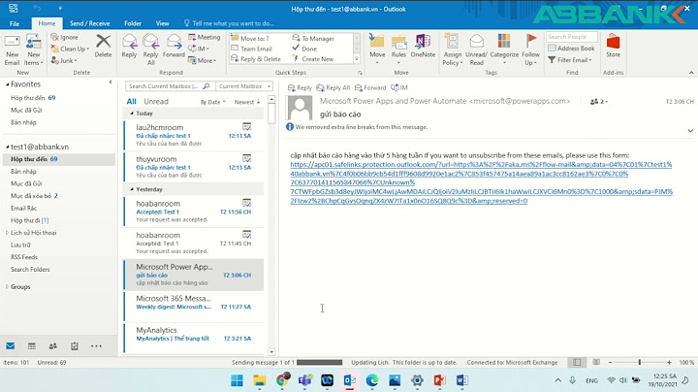
Task: Switch to Calendar view in navigation bar
Action: click(x=32, y=346)
